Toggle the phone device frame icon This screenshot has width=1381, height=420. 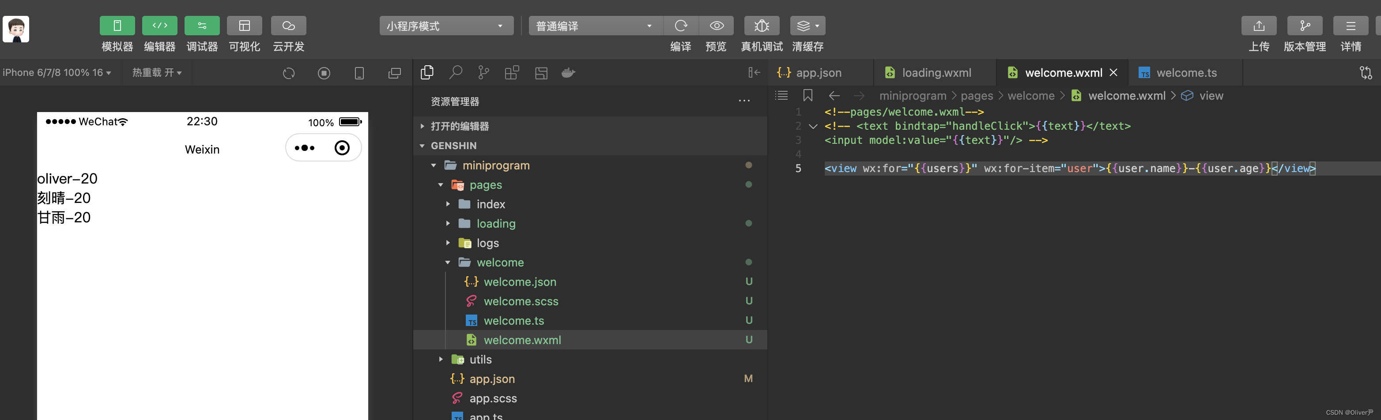coord(359,73)
